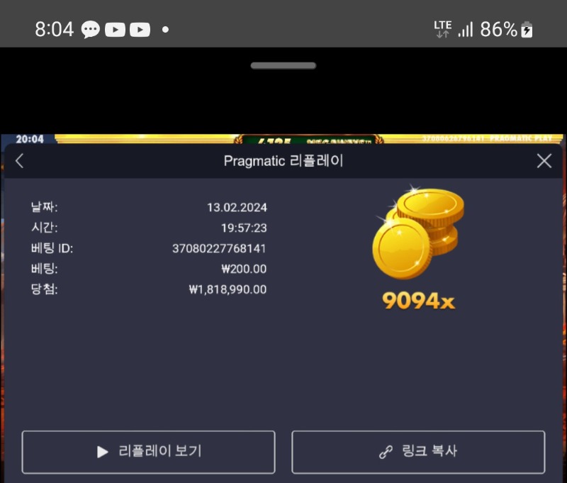Click the bet amount ₩200.00
The image size is (567, 483).
[x=244, y=269]
